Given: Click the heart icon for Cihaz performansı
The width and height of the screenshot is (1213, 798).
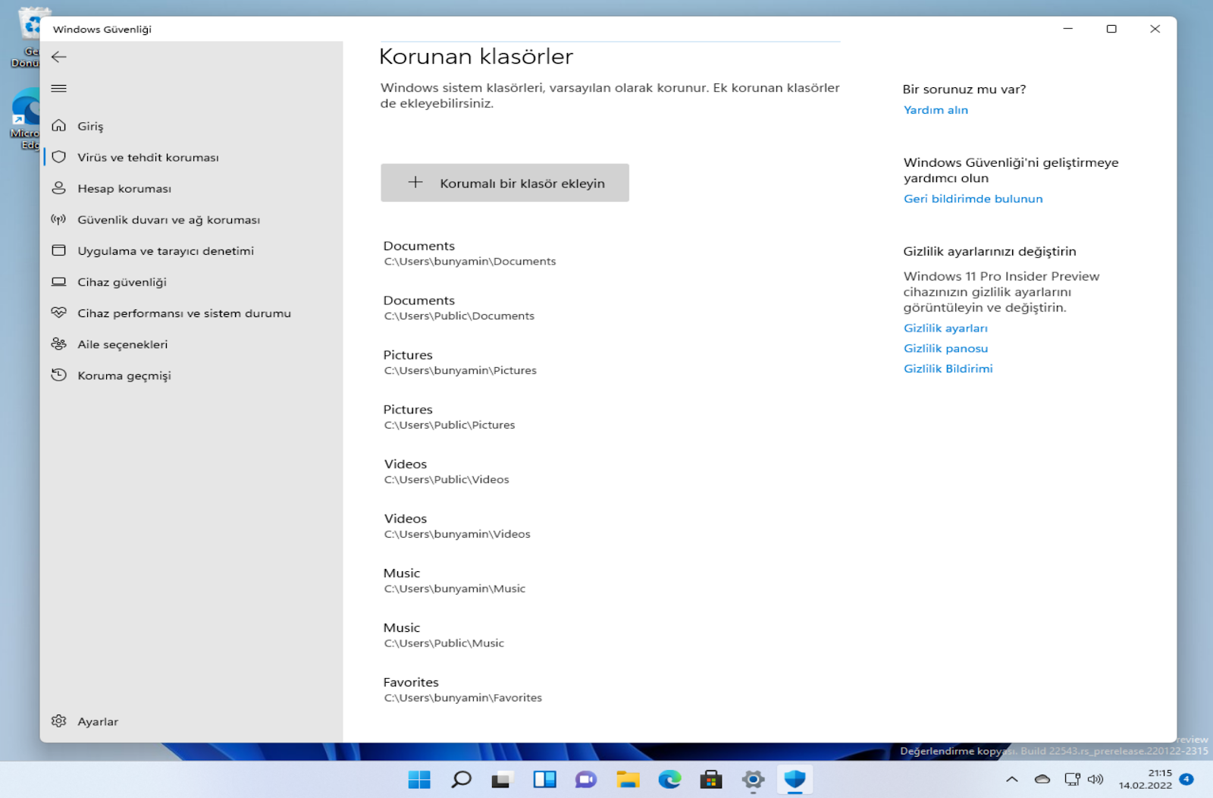Looking at the screenshot, I should pos(58,313).
